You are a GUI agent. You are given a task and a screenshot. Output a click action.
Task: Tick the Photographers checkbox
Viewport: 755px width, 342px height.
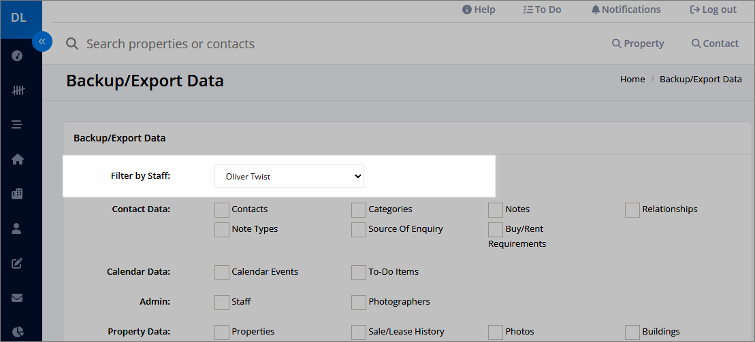click(x=359, y=303)
